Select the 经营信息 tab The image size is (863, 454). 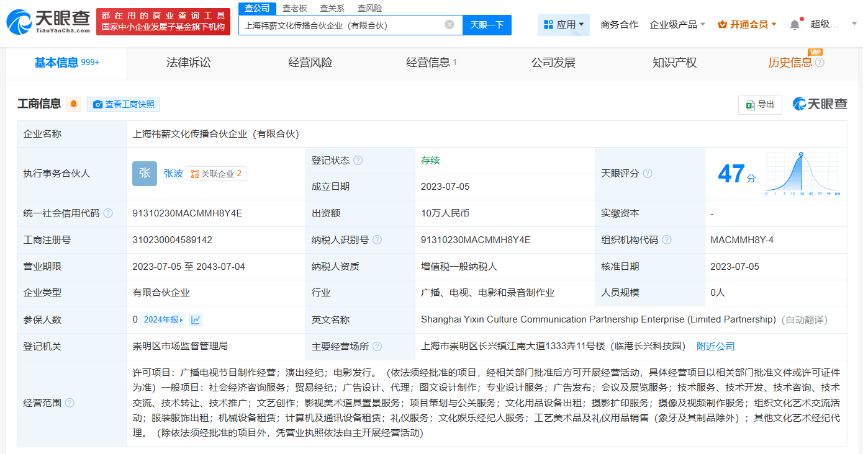(431, 63)
